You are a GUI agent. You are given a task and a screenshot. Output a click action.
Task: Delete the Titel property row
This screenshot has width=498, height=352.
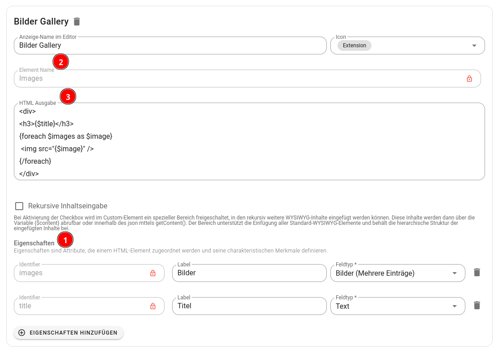tap(477, 306)
